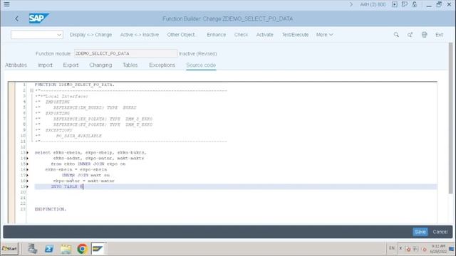Switch to the Exceptions tab
456x256 pixels.
(x=162, y=65)
